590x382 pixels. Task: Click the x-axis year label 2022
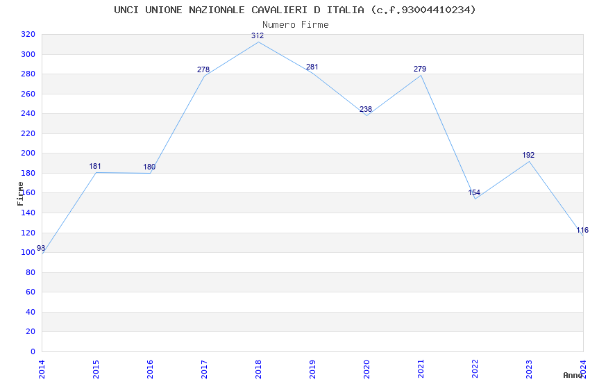click(475, 369)
